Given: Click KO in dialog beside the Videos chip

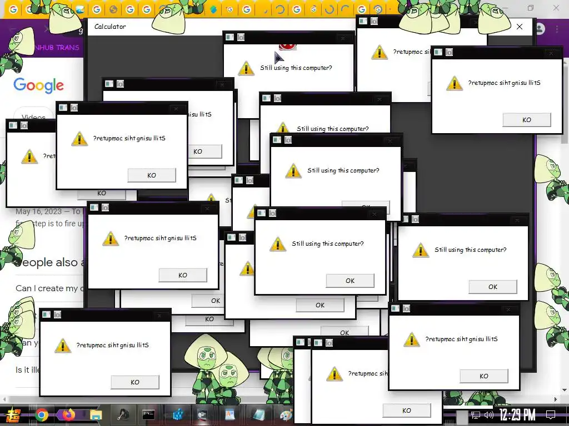Looking at the screenshot, I should pos(151,175).
